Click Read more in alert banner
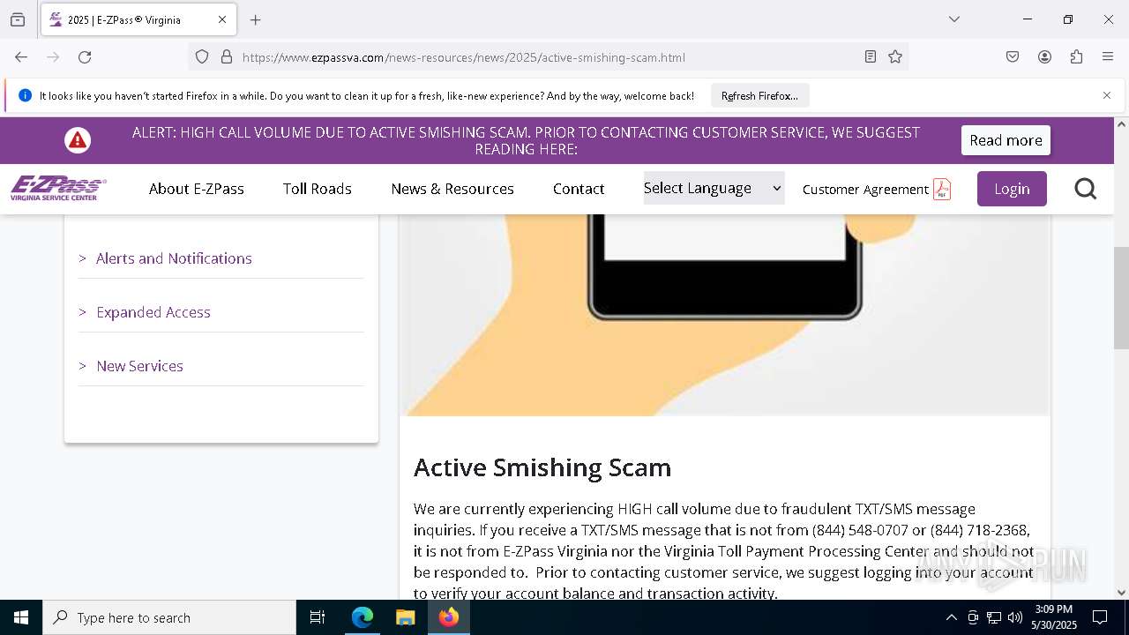This screenshot has width=1129, height=635. pos(1006,140)
